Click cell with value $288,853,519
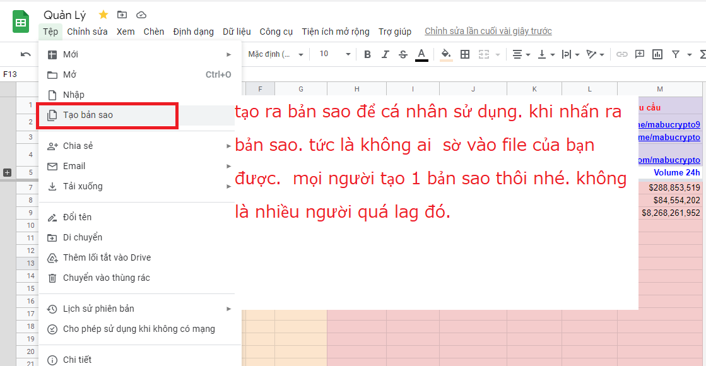The width and height of the screenshot is (706, 366). 670,187
